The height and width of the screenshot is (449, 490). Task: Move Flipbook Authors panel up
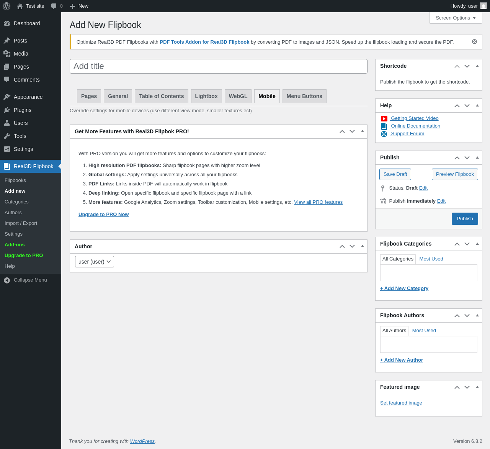pos(457,316)
